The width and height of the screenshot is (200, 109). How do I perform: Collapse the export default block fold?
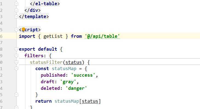click(16, 49)
